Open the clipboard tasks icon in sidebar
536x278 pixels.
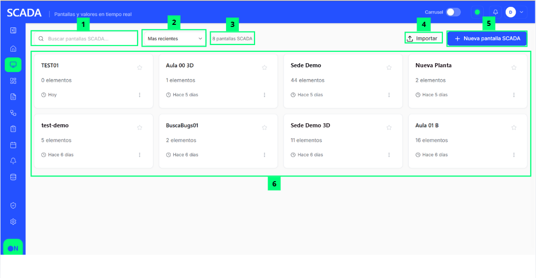(x=13, y=129)
